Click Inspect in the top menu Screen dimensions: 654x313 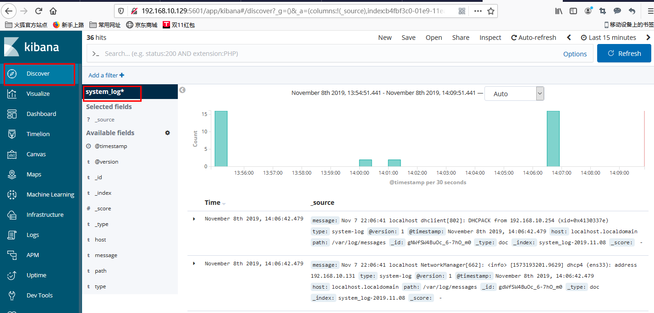click(x=490, y=38)
